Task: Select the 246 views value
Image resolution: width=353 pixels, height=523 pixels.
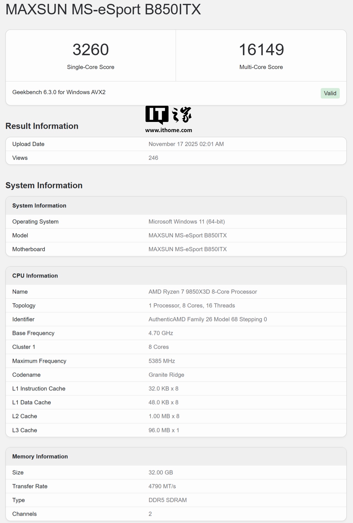Action: coord(153,158)
